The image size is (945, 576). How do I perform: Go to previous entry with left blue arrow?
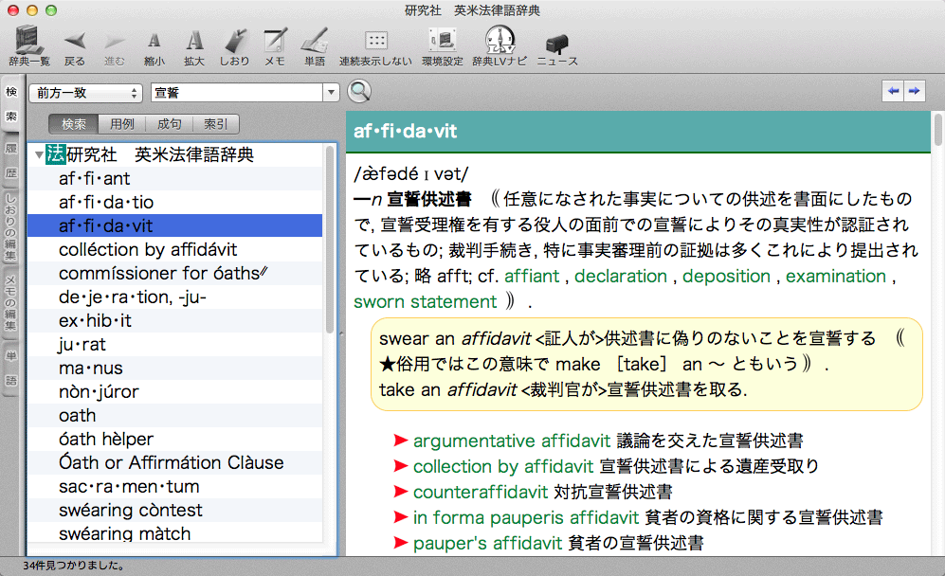click(893, 91)
